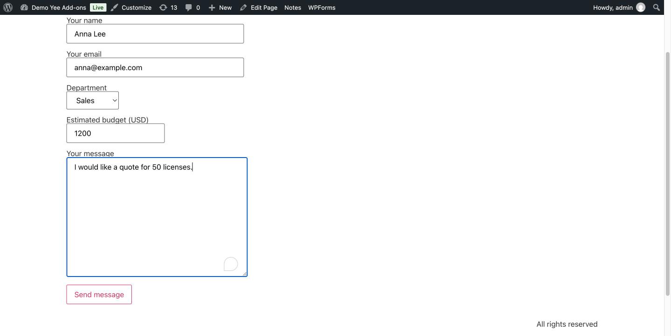Viewport: 671px width, 336px height.
Task: Open the WPForms admin bar menu
Action: pyautogui.click(x=322, y=7)
